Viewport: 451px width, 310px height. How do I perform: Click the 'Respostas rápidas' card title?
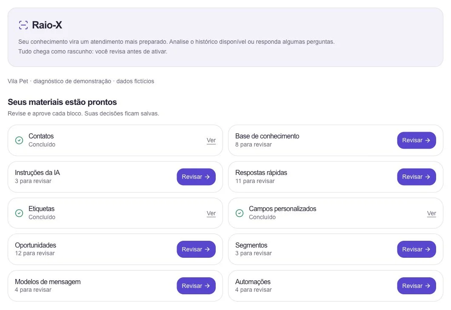click(261, 172)
